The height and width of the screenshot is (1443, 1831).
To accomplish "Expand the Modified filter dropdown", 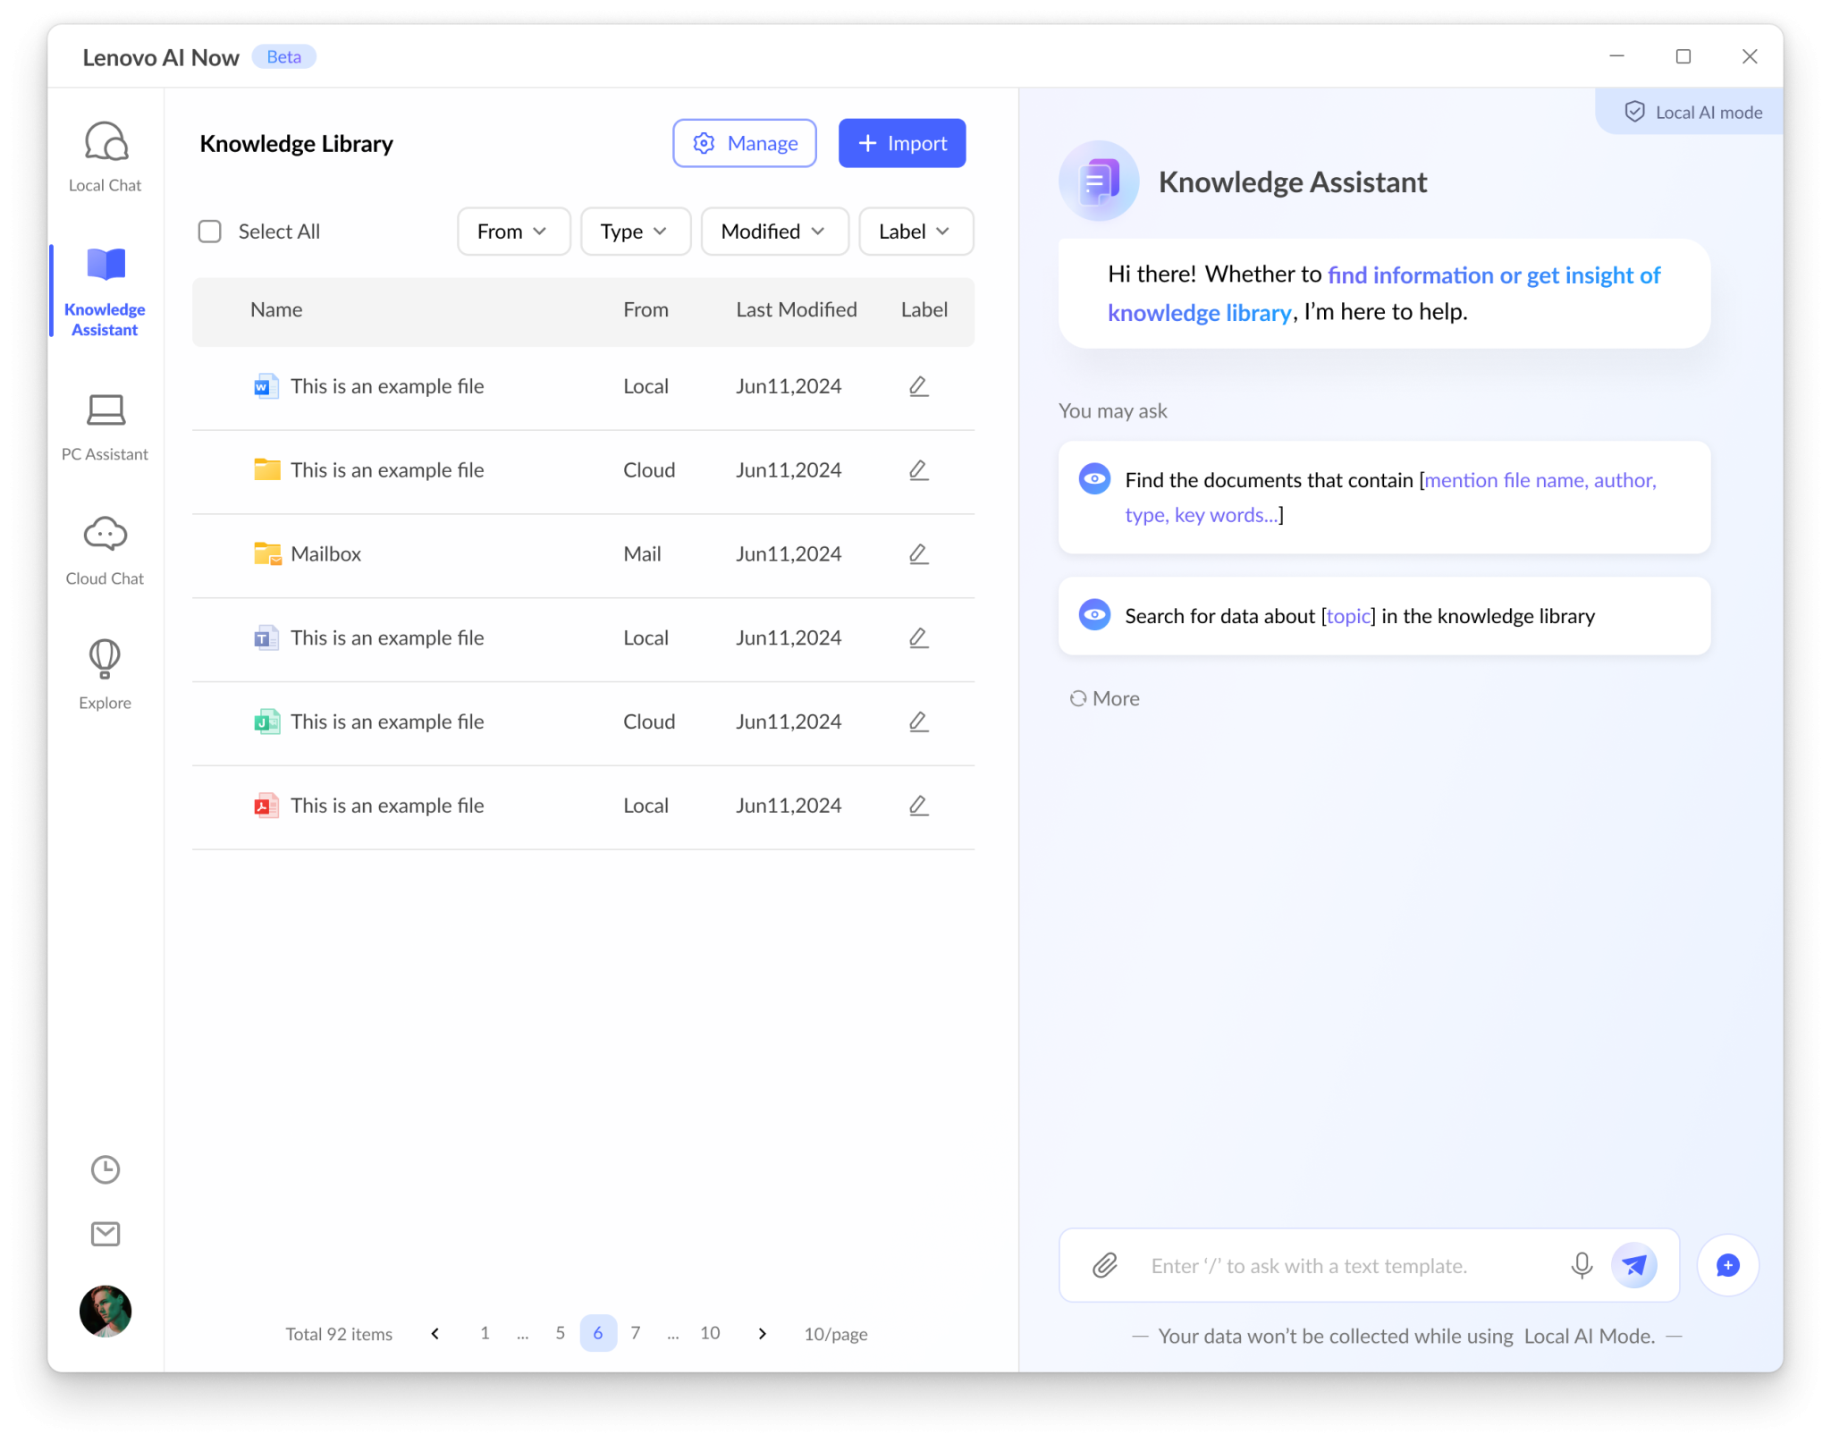I will point(774,232).
